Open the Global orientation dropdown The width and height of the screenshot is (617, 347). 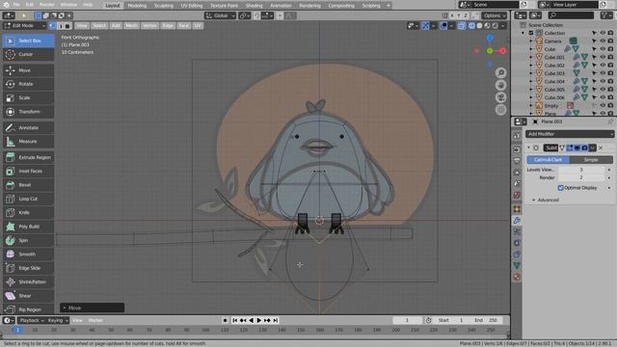221,15
